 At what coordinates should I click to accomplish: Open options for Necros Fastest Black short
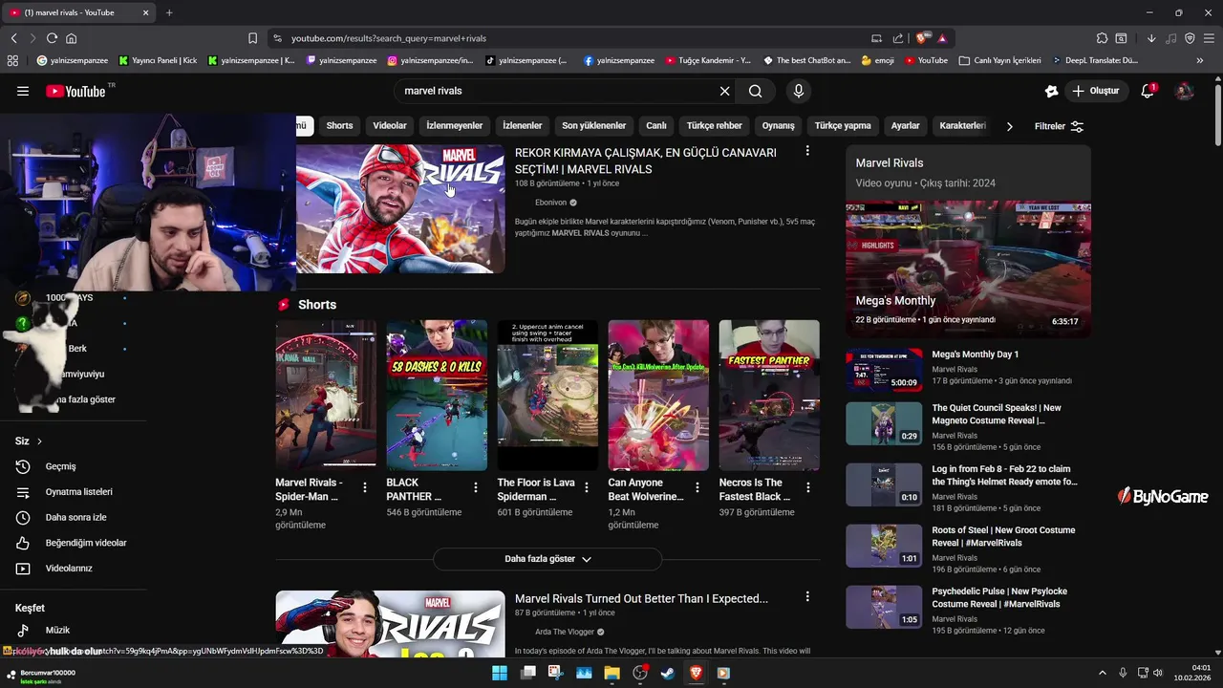[x=808, y=487]
